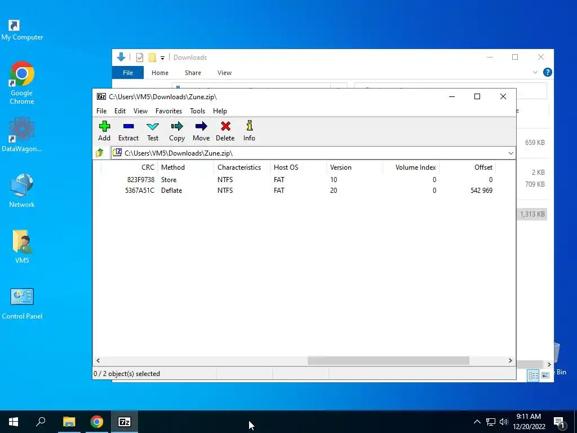This screenshot has width=577, height=433.
Task: Open the Explorer help question mark icon
Action: 548,72
